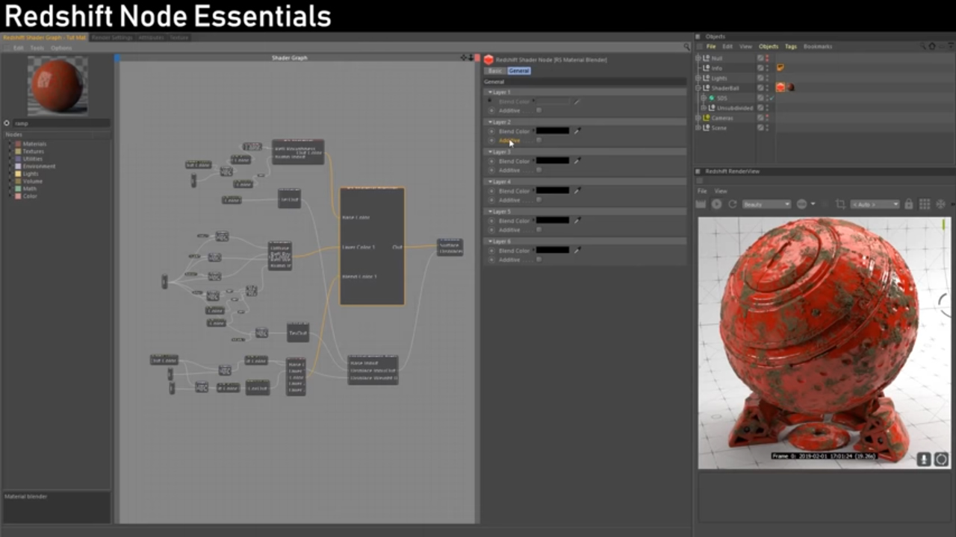Start render with the RenderView play icon

tap(716, 204)
